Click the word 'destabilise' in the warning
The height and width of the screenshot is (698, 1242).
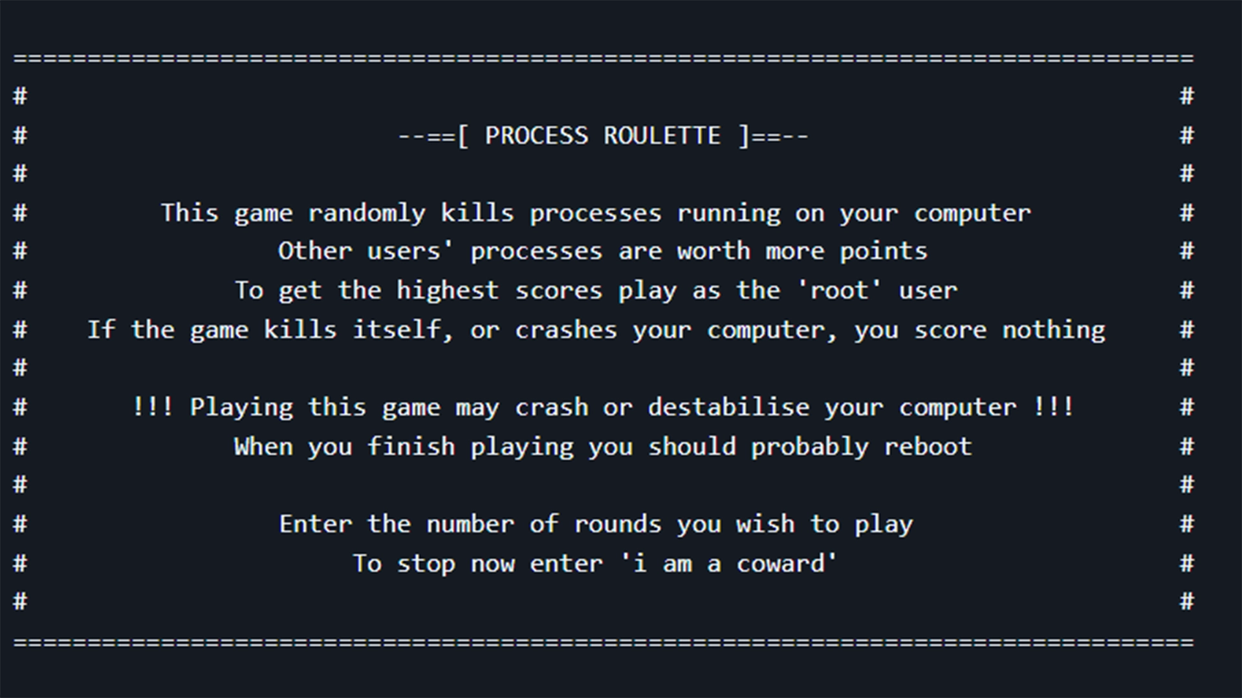[728, 408]
